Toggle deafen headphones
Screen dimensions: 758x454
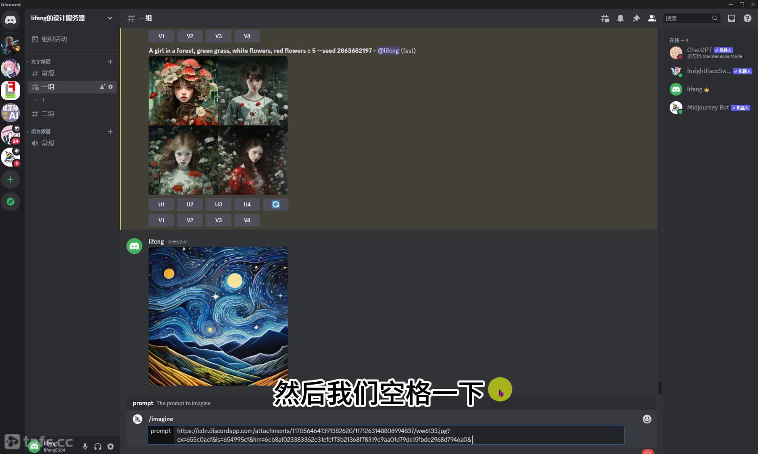coord(98,446)
